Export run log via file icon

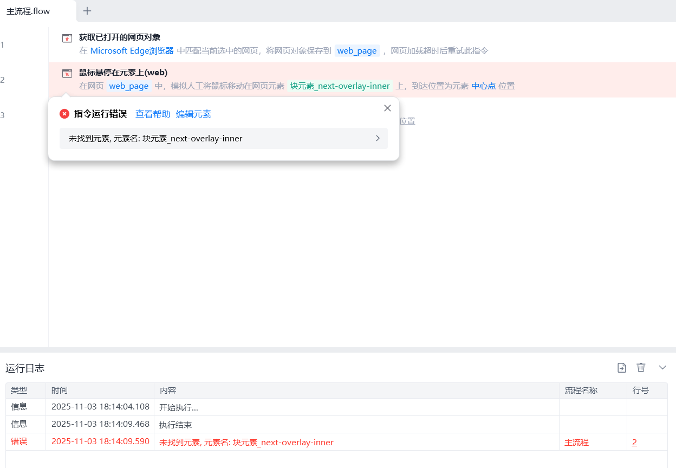(x=622, y=368)
